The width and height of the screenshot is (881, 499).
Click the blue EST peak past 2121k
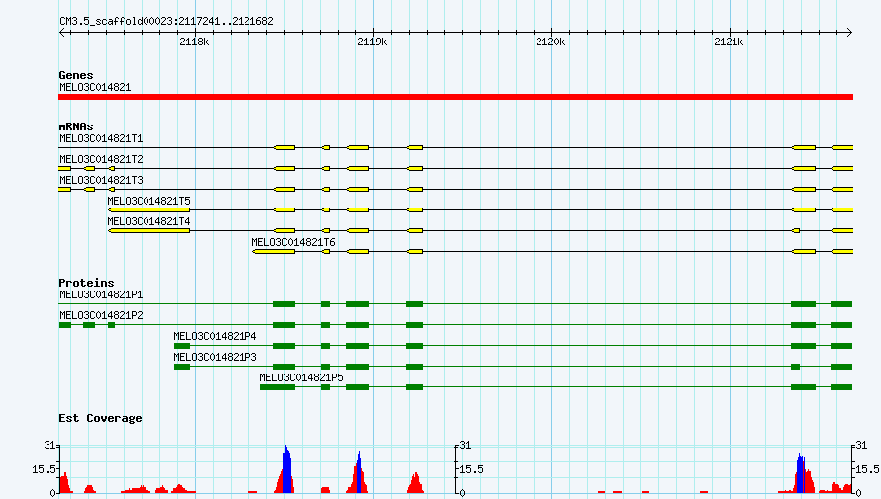point(801,473)
